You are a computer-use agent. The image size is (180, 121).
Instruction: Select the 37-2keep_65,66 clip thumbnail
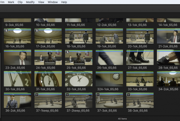pyautogui.click(x=79, y=100)
